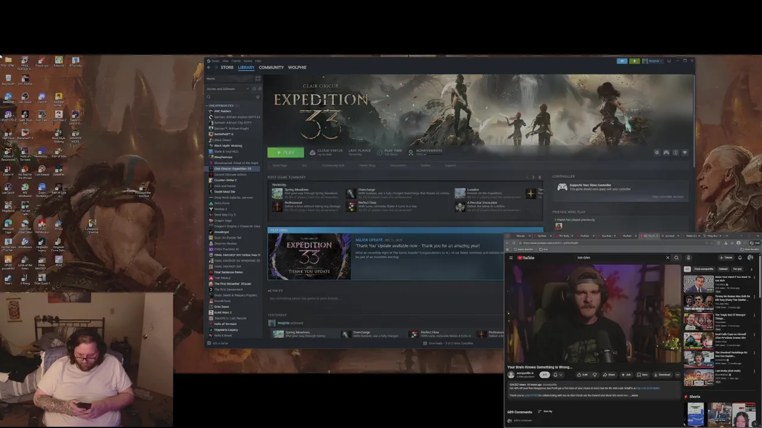Open the Downloads status at the Steam bottom bar
The height and width of the screenshot is (428, 762).
click(448, 343)
